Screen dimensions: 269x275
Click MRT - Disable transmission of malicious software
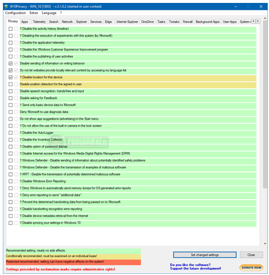click(70, 174)
